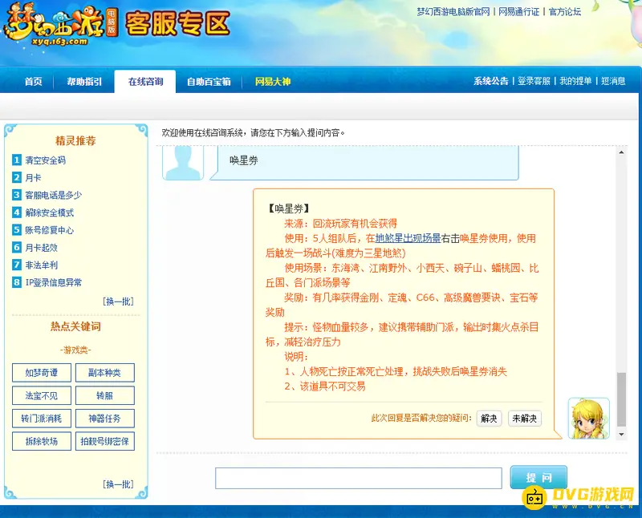Click the 转服 keyword button
The image size is (642, 518).
coord(105,395)
